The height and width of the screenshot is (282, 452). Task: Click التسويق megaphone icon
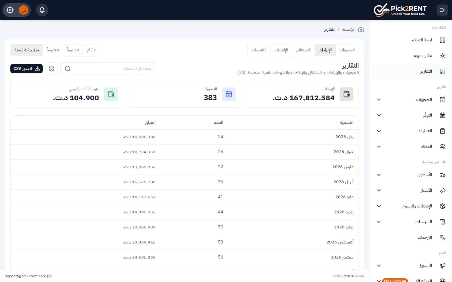click(x=443, y=266)
